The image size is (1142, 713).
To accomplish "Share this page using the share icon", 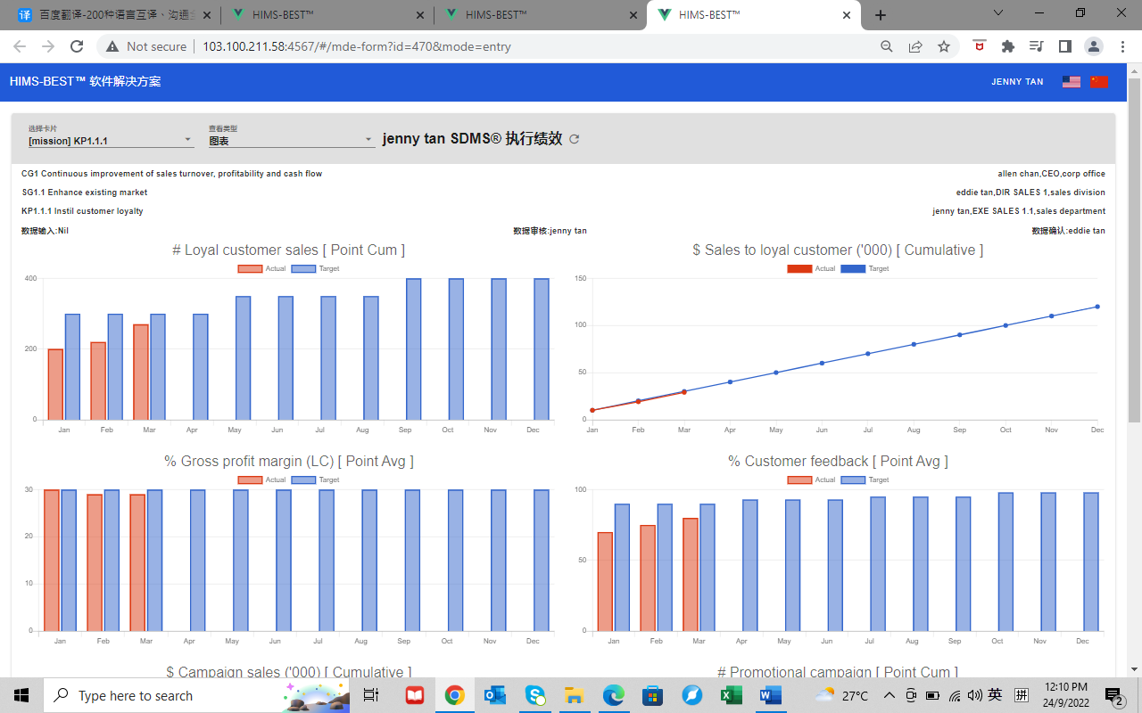I will click(x=914, y=46).
